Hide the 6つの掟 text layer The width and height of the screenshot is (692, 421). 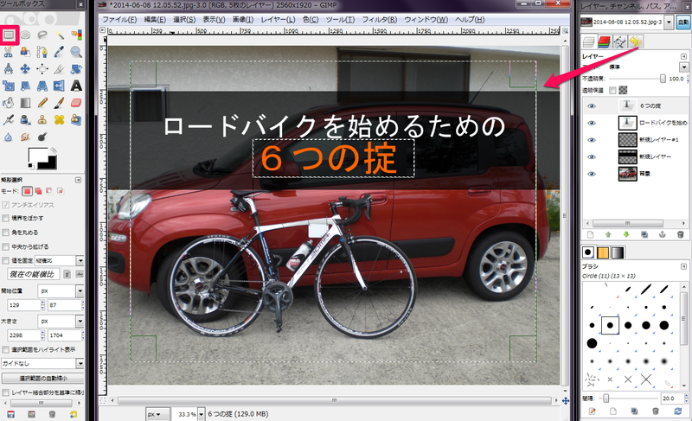click(x=592, y=105)
